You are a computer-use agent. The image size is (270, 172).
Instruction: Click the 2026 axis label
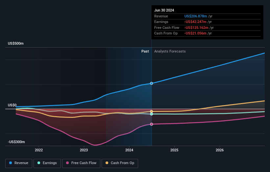click(220, 150)
